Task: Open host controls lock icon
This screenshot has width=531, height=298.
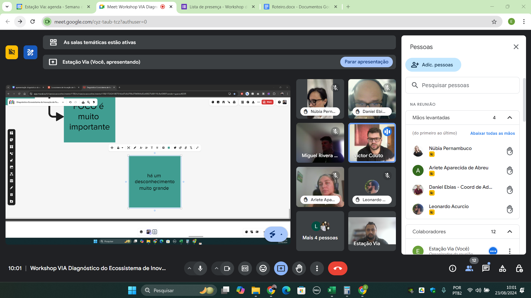Action: (x=519, y=268)
